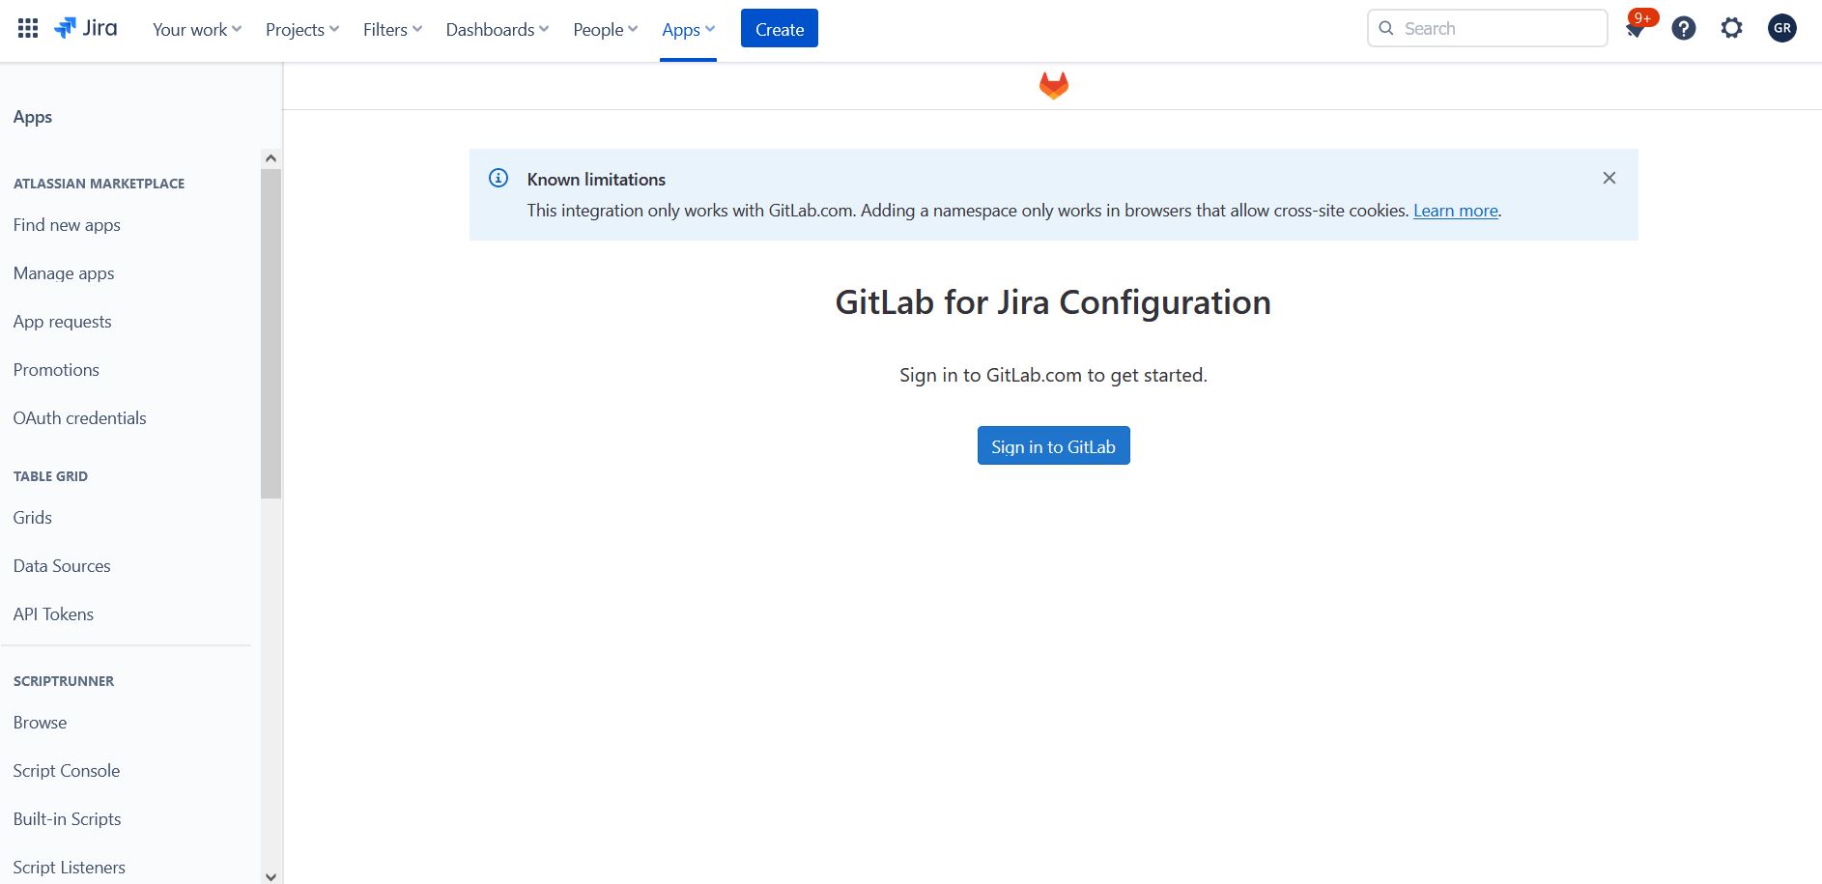Go to Manage apps in the sidebar
The image size is (1822, 884).
(63, 273)
